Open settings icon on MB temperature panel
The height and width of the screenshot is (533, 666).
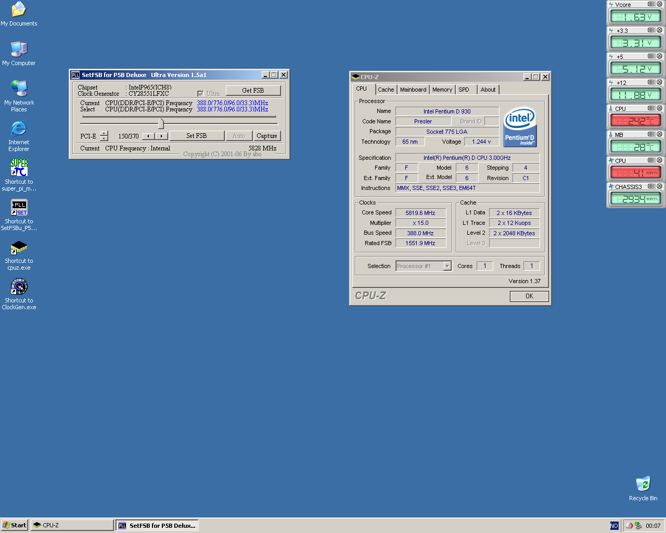tap(651, 134)
